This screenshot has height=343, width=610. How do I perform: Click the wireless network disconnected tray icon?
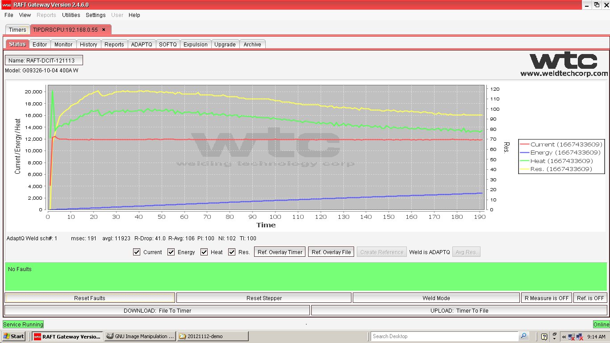point(571,336)
